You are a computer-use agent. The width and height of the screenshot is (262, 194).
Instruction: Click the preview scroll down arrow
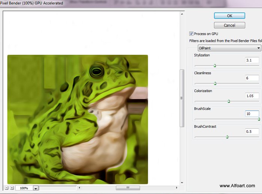point(182,183)
